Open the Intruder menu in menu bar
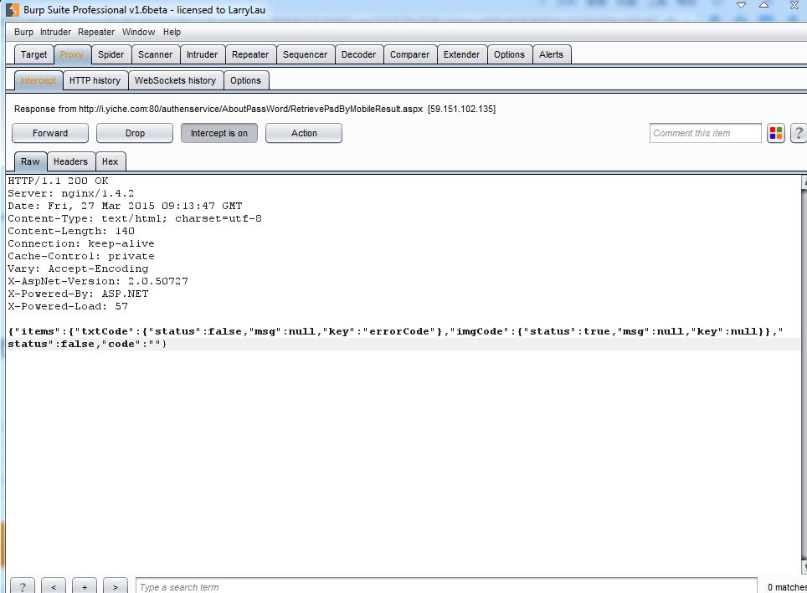Image resolution: width=807 pixels, height=593 pixels. [x=55, y=32]
